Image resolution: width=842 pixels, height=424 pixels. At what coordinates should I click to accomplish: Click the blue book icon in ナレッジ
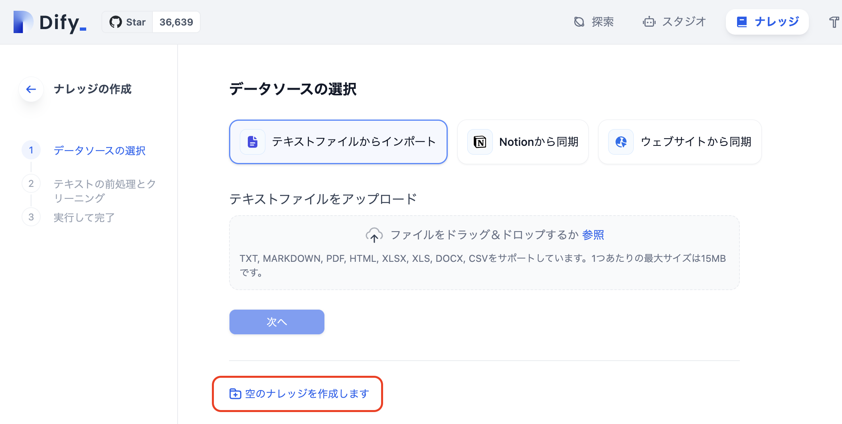742,22
